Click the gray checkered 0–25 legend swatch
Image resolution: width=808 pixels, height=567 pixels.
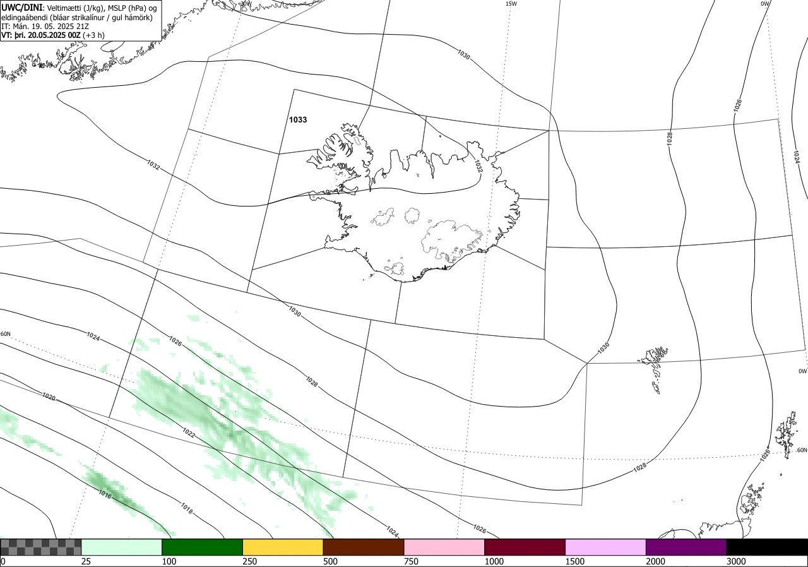[40, 547]
